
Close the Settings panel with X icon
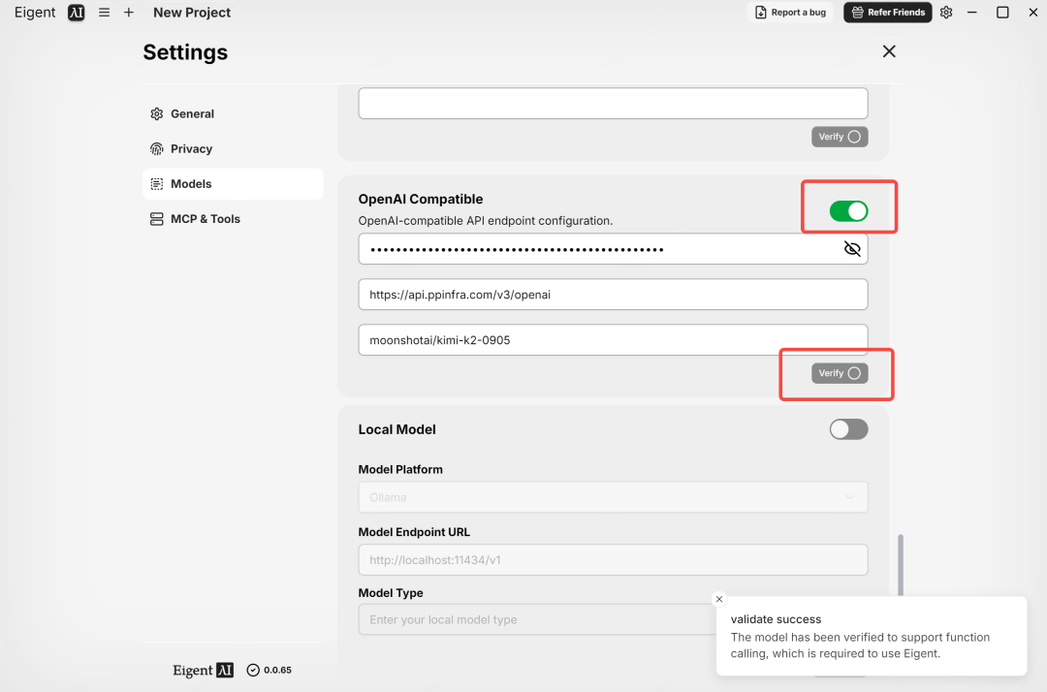[889, 51]
